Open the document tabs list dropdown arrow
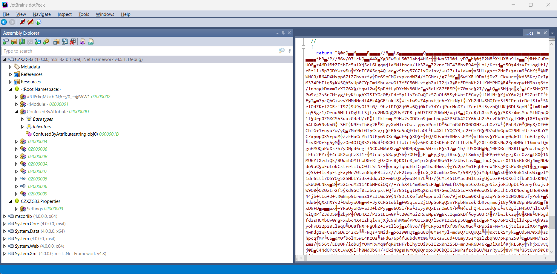Image resolution: width=557 pixels, height=274 pixels. [552, 33]
